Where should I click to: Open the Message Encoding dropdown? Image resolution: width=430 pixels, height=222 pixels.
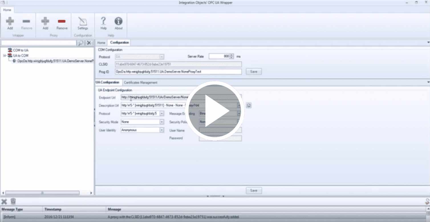point(239,113)
